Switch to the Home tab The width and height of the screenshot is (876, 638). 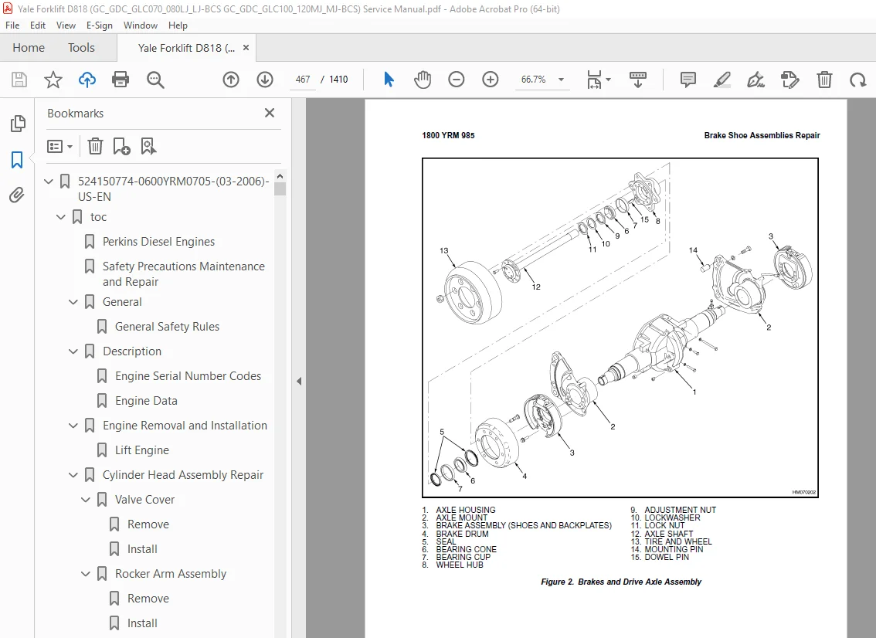point(29,47)
